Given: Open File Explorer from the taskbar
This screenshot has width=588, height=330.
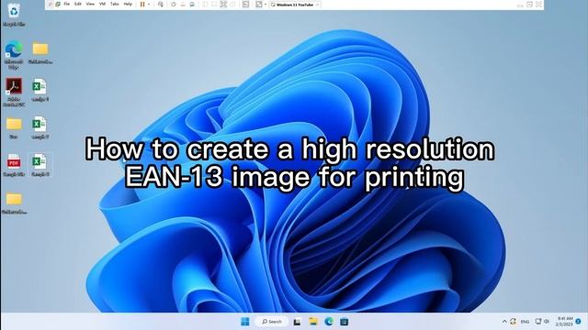Looking at the screenshot, I should 313,322.
